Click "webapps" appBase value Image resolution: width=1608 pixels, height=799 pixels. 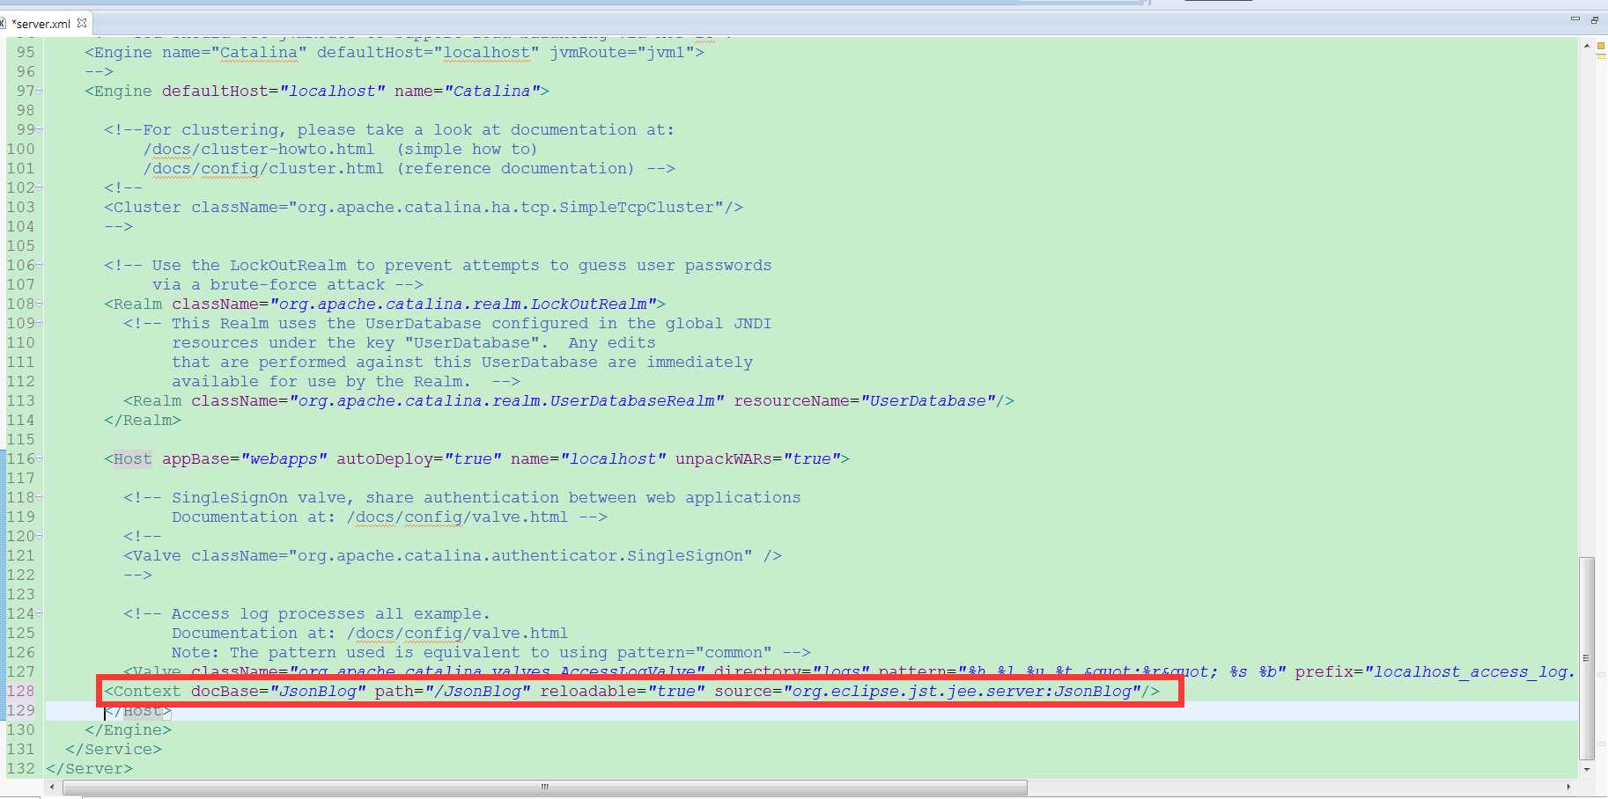click(x=284, y=459)
